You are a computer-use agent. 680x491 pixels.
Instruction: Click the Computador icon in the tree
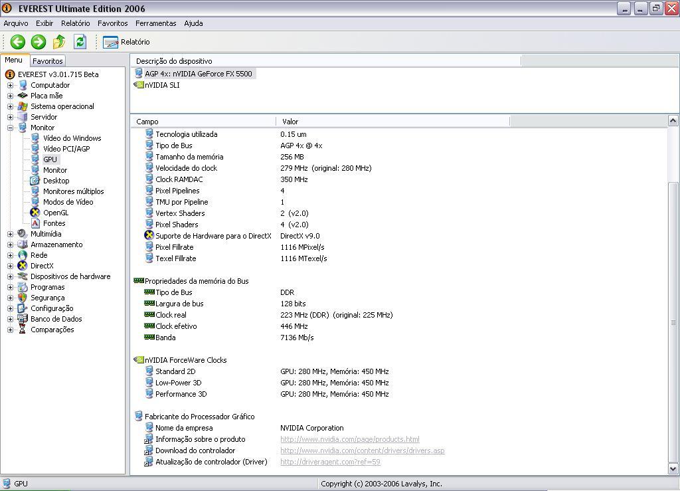click(23, 85)
